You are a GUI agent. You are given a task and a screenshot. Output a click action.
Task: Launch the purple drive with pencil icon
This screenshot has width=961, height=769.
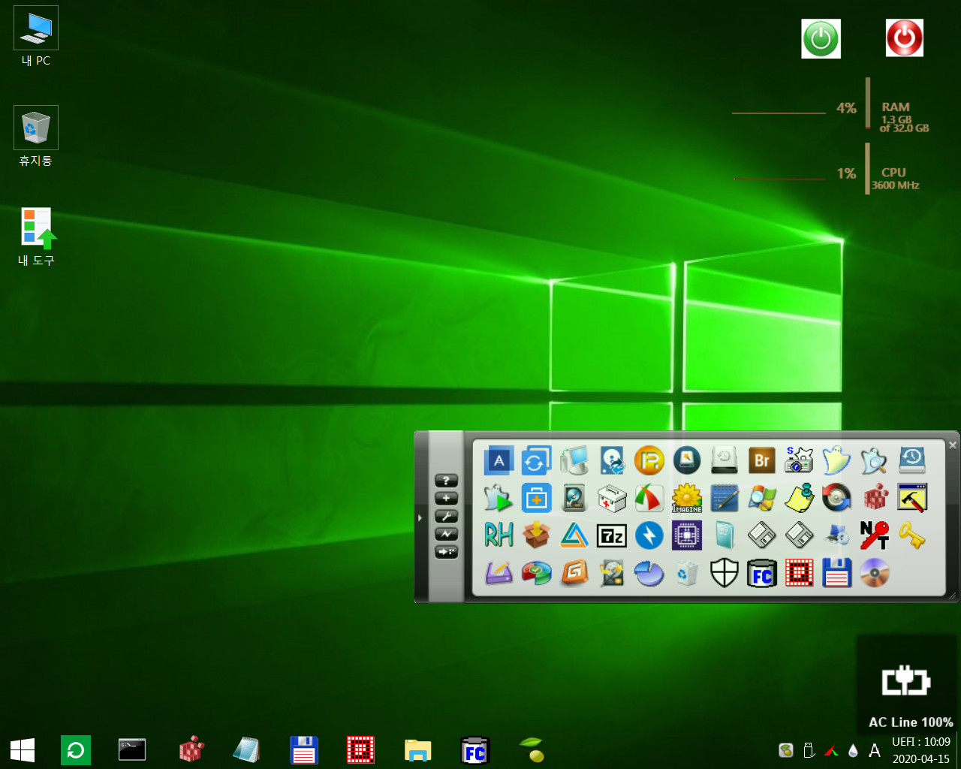(499, 573)
